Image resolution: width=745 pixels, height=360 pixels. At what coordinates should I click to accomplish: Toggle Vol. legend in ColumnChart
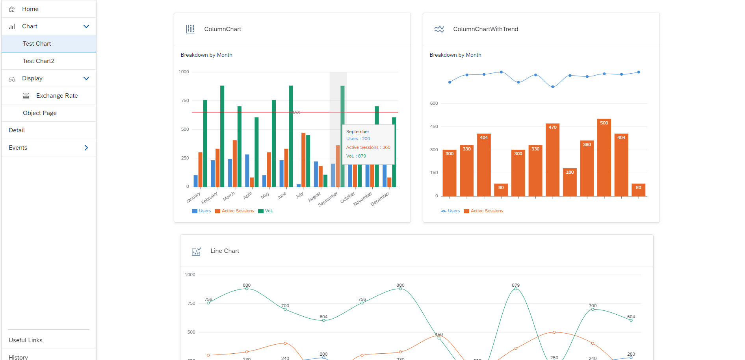pyautogui.click(x=266, y=211)
